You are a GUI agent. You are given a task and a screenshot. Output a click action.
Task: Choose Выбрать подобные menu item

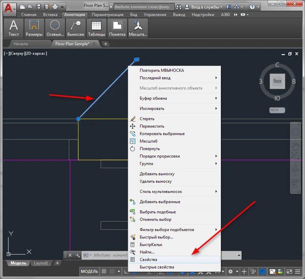pyautogui.click(x=174, y=212)
